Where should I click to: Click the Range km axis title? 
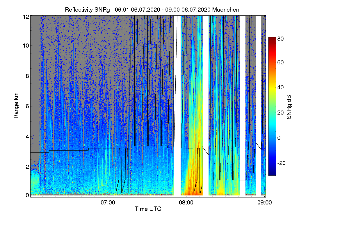(x=16, y=105)
